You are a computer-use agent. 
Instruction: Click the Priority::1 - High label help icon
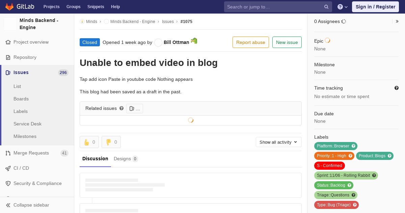point(350,156)
